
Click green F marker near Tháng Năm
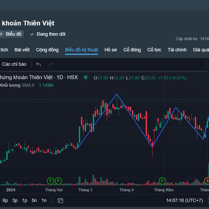162,181
